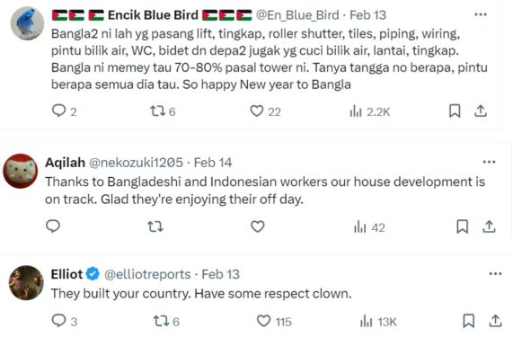Open more options on Aqilah's tweet
Image resolution: width=513 pixels, height=337 pixels.
pyautogui.click(x=489, y=162)
